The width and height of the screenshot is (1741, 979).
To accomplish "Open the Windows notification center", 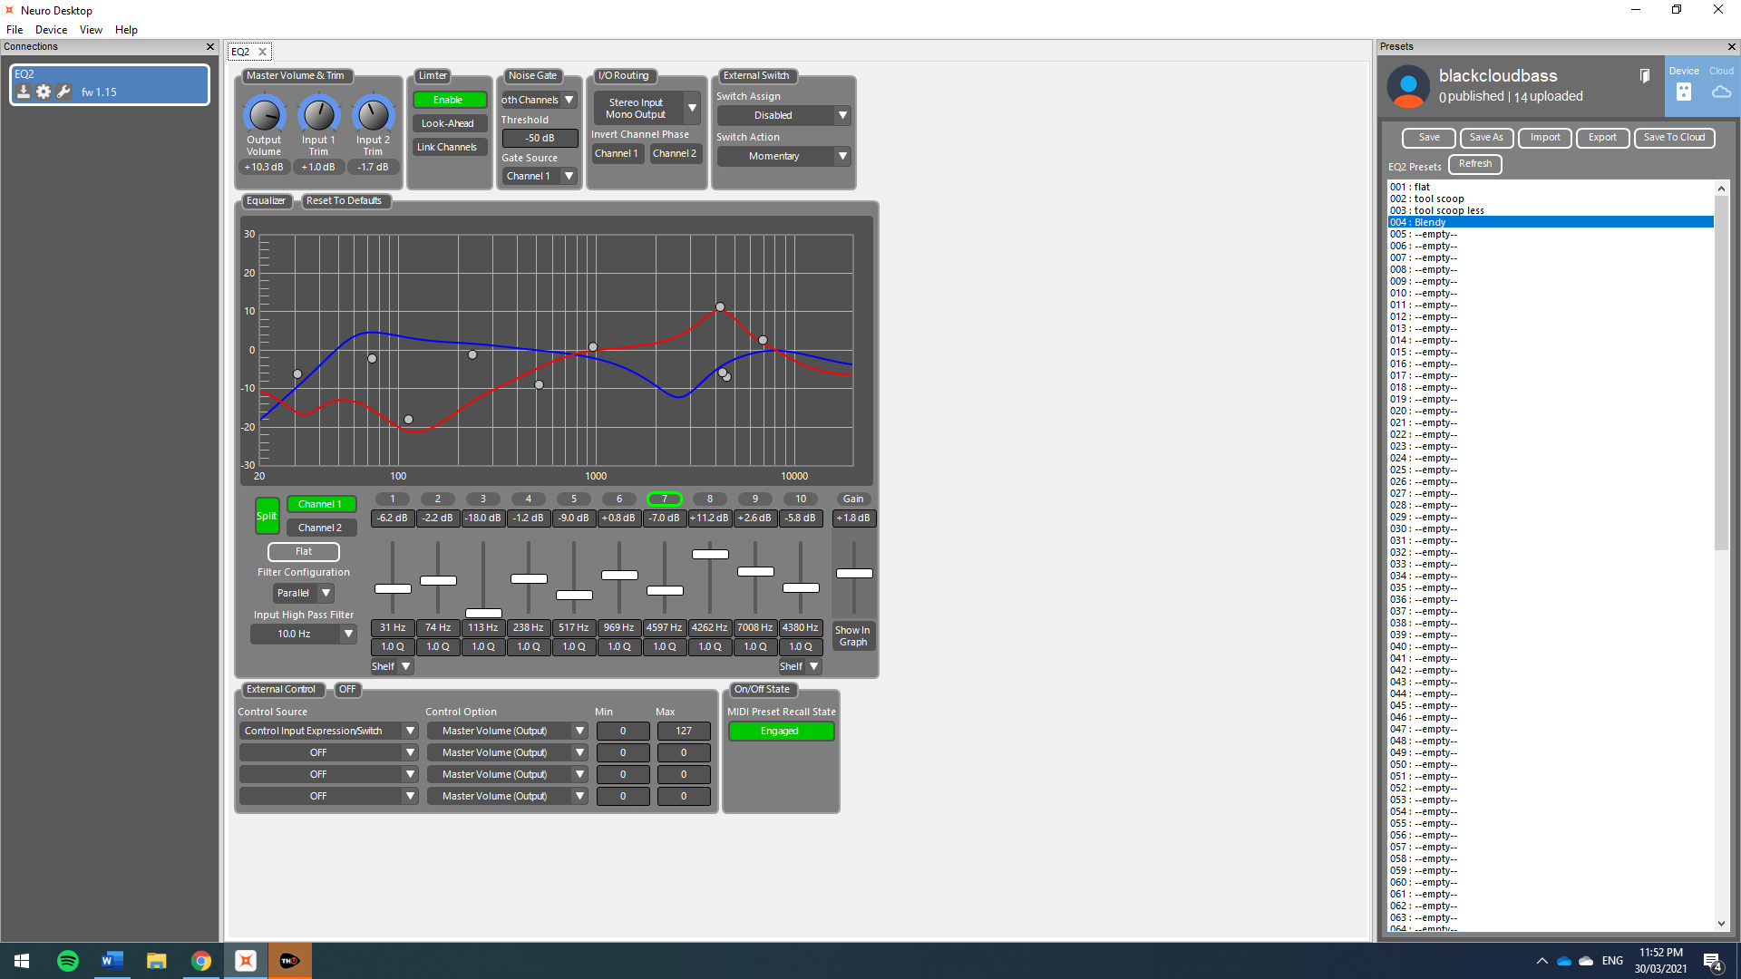I will (1713, 962).
